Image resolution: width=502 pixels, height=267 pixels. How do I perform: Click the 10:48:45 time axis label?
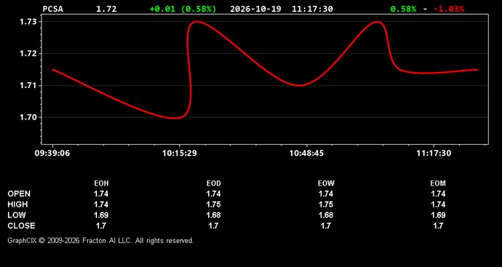pyautogui.click(x=307, y=154)
